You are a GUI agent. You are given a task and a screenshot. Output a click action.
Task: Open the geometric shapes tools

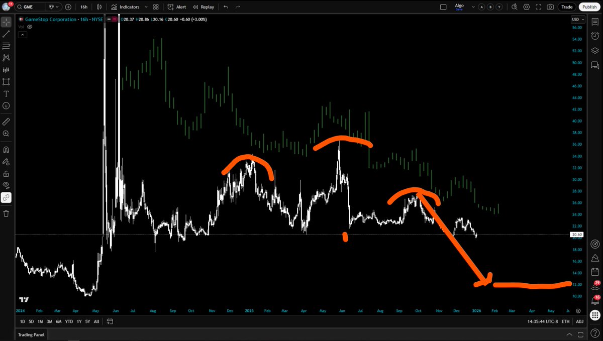tap(6, 82)
